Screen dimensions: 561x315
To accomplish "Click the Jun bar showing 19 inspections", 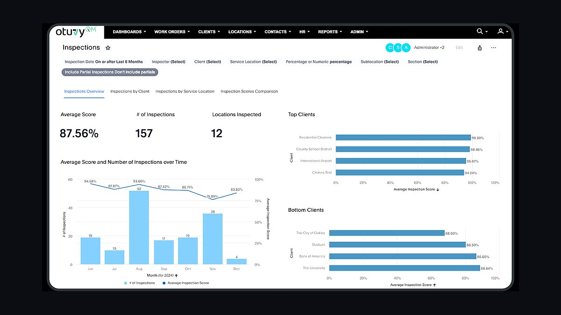I will click(90, 251).
